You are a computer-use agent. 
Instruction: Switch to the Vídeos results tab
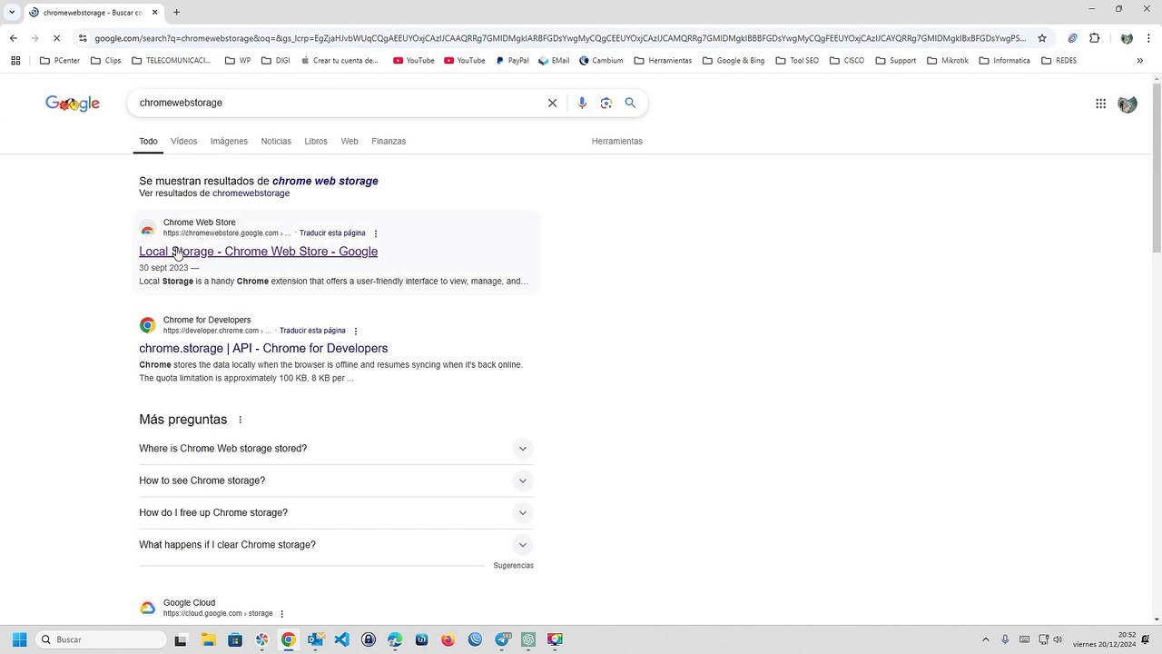point(183,141)
